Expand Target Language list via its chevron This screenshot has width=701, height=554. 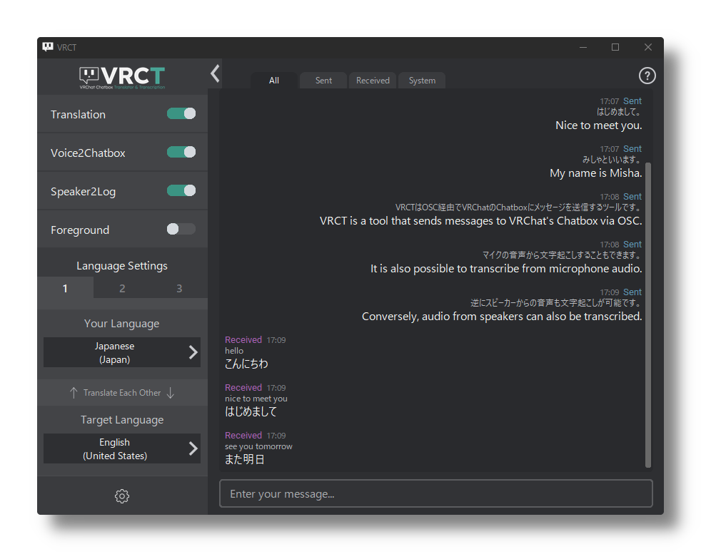[x=193, y=448]
